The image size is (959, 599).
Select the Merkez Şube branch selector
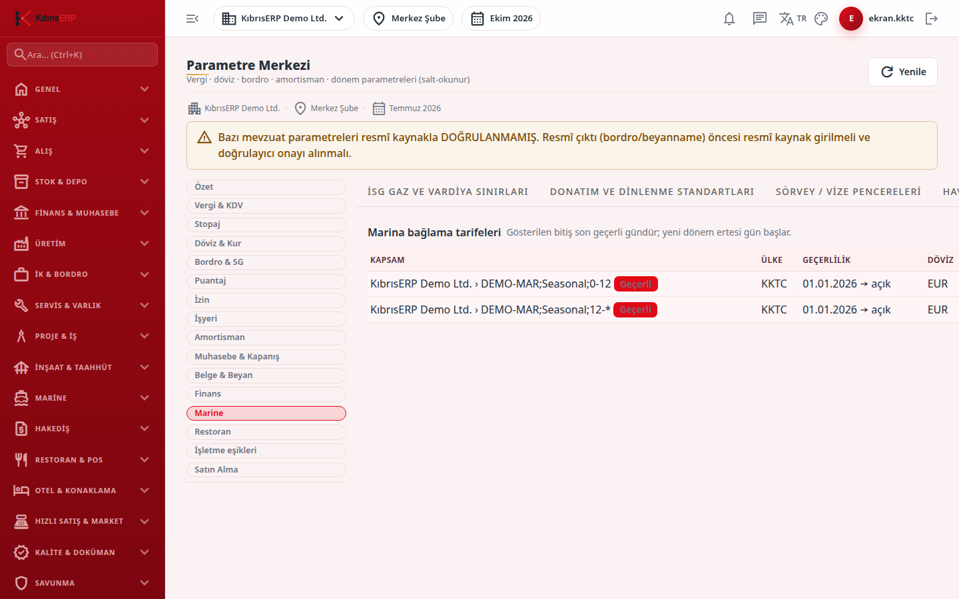point(408,19)
